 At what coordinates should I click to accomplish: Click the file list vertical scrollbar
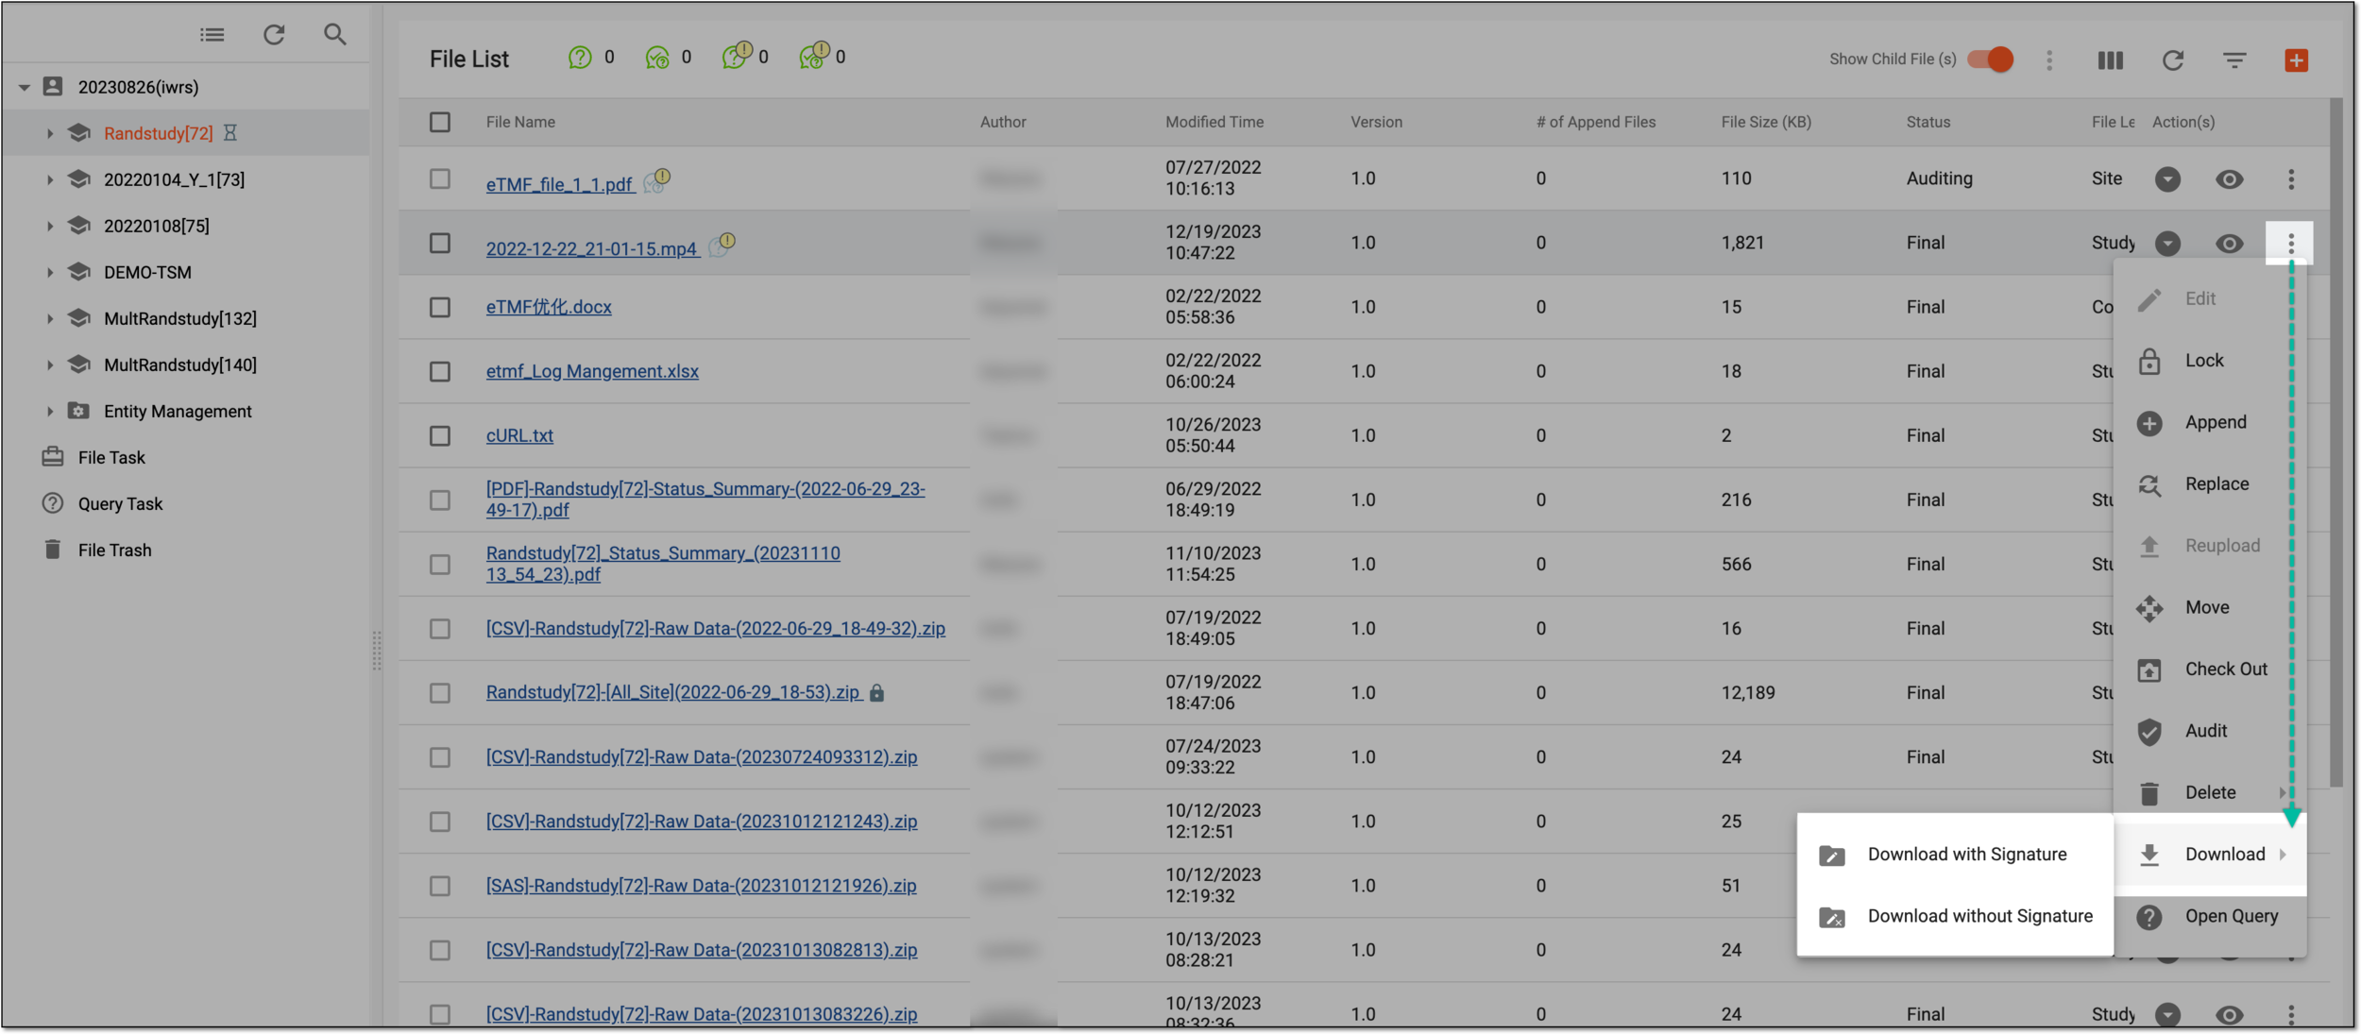(x=2337, y=444)
